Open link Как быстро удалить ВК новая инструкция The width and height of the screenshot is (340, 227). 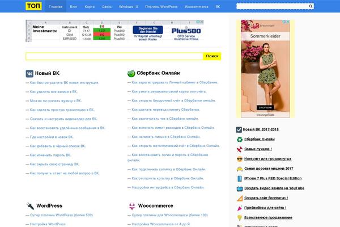pyautogui.click(x=65, y=82)
